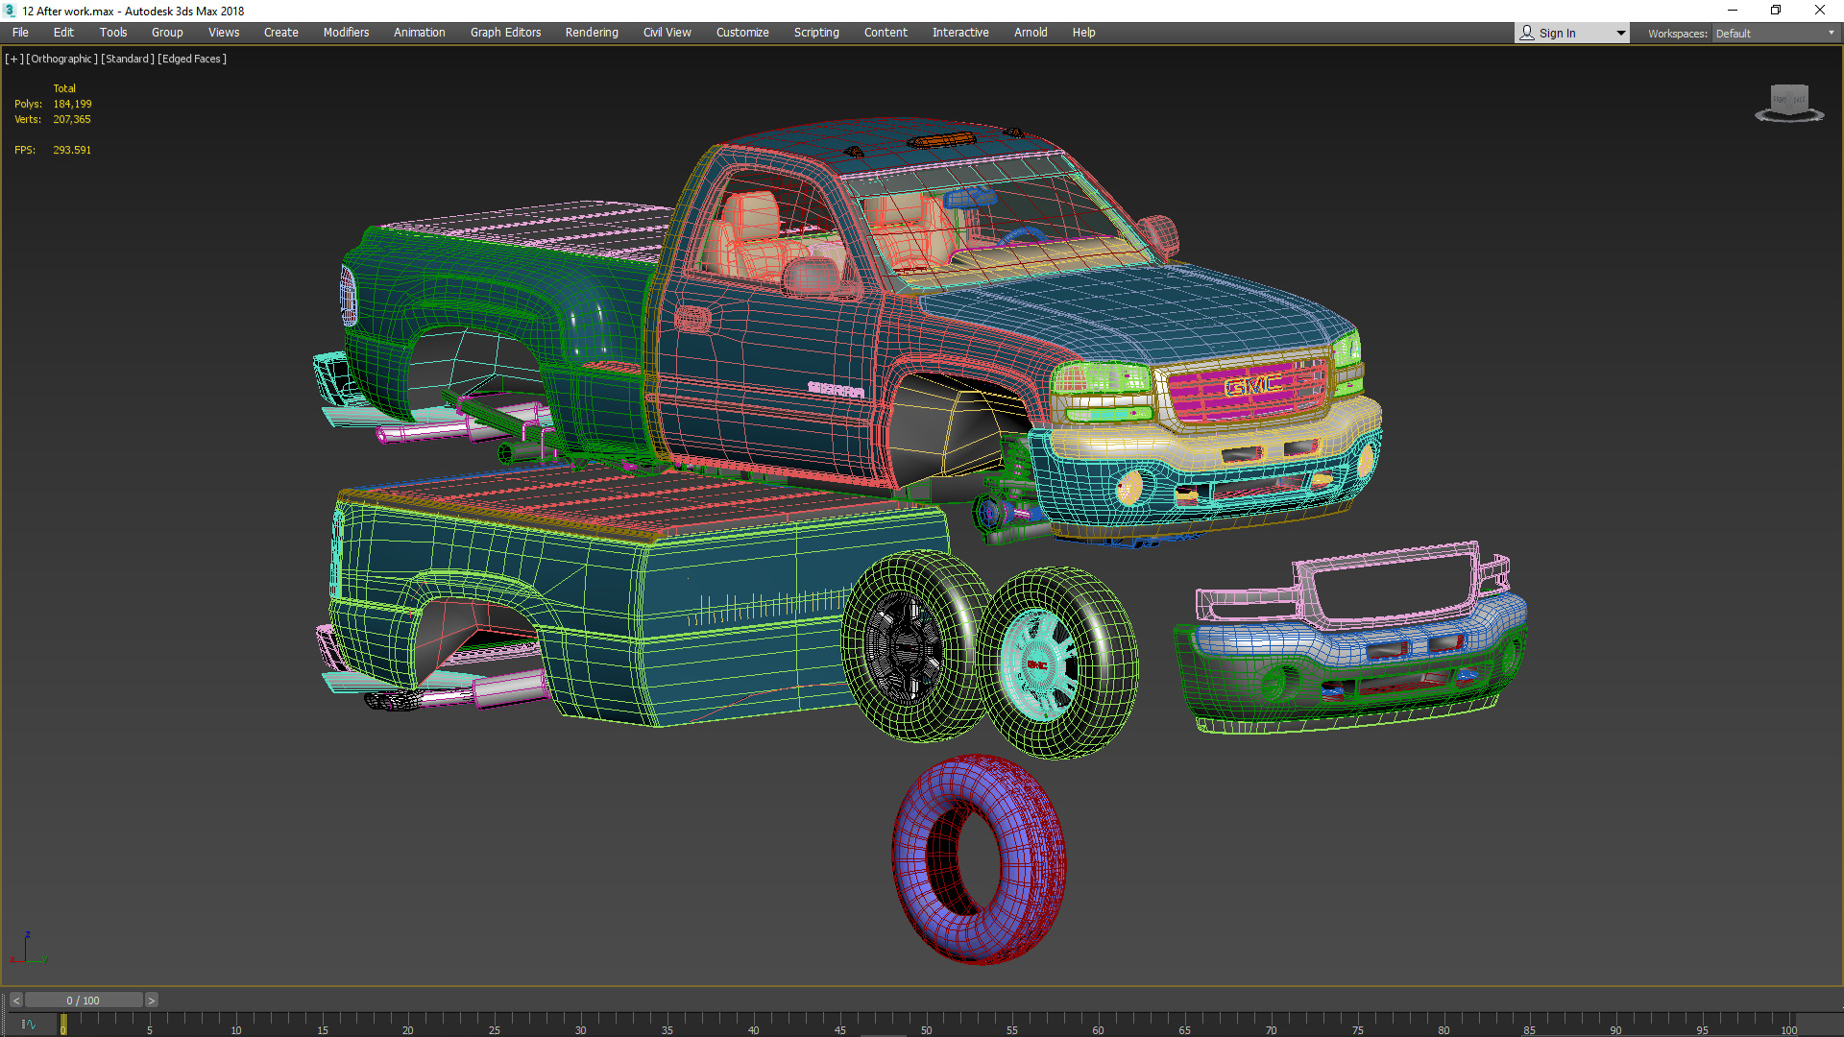The width and height of the screenshot is (1844, 1037).
Task: Click the Sign In user icon
Action: pos(1527,33)
